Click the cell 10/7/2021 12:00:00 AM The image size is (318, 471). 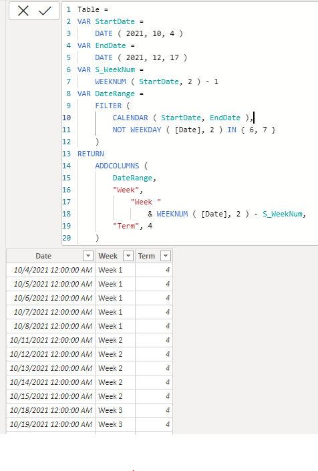[x=51, y=312]
